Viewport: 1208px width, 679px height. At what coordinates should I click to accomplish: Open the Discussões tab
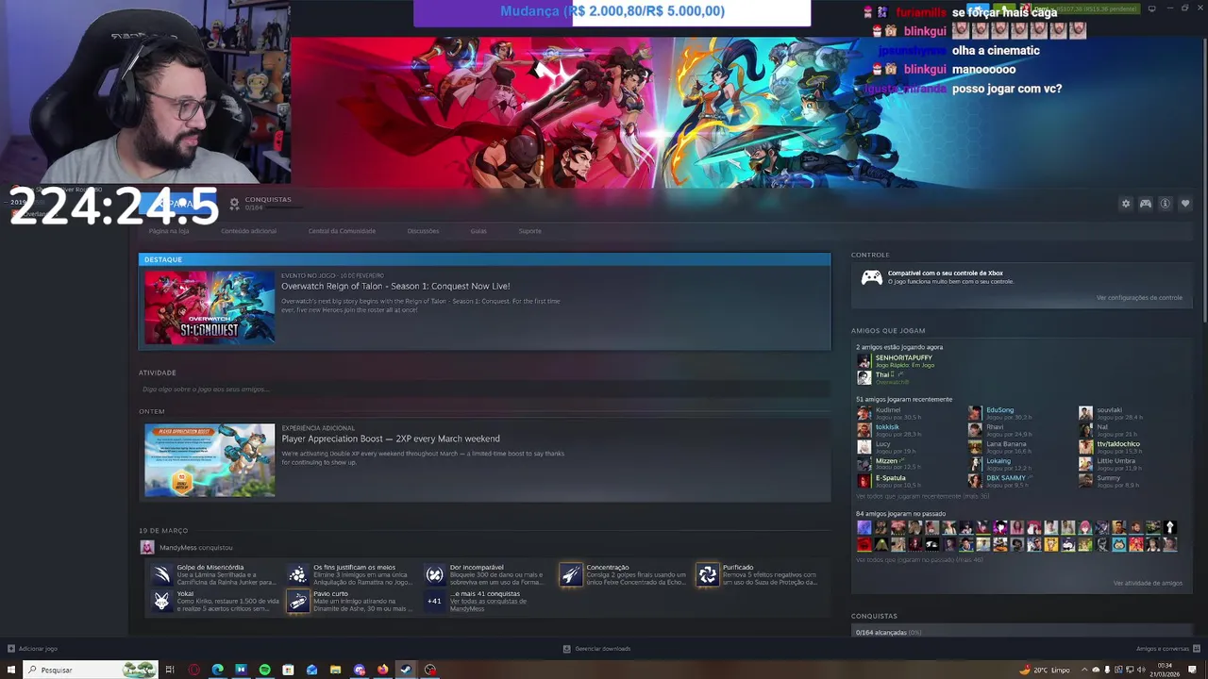[423, 231]
